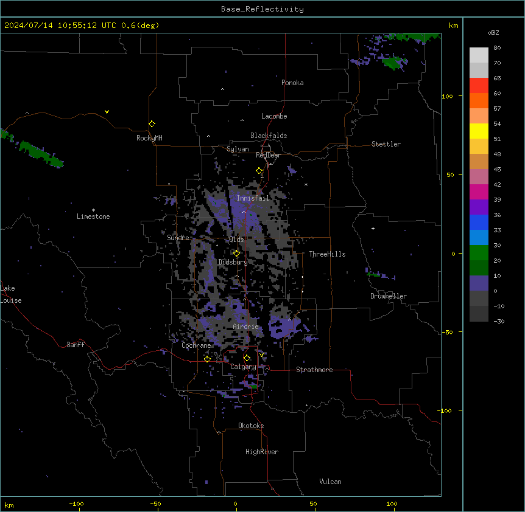
Task: Click the yellow diamond marker above Didsbury
Action: coord(236,254)
